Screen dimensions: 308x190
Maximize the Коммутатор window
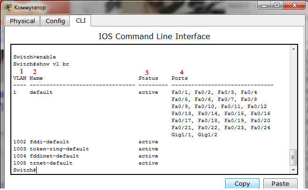coord(277,6)
